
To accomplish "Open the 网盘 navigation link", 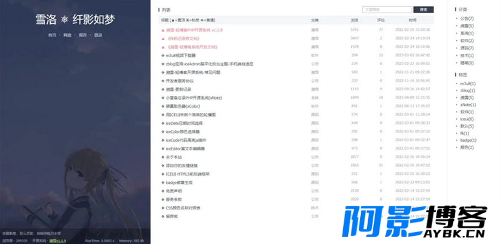I will [x=67, y=35].
